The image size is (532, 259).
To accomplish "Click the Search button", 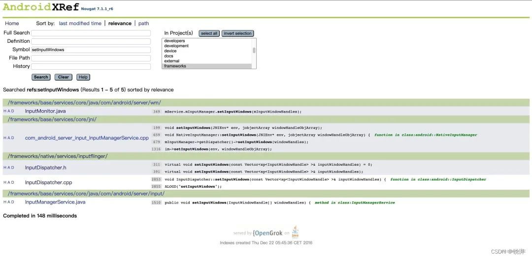I will pos(41,77).
